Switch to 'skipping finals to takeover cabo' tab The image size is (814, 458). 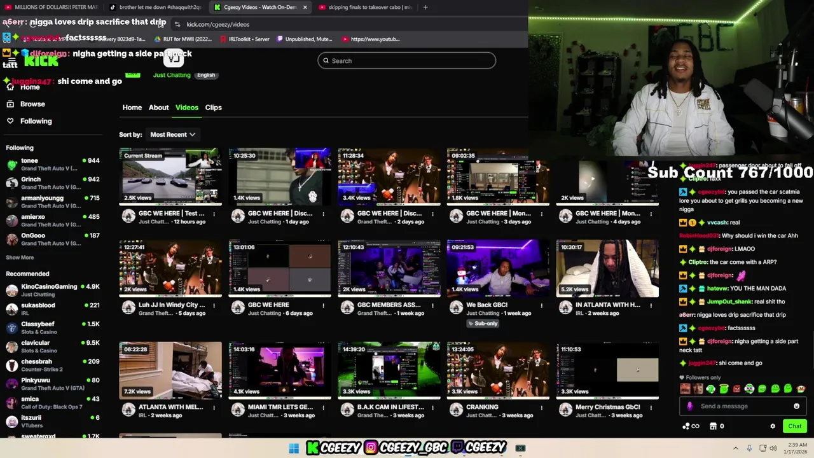[x=366, y=7]
